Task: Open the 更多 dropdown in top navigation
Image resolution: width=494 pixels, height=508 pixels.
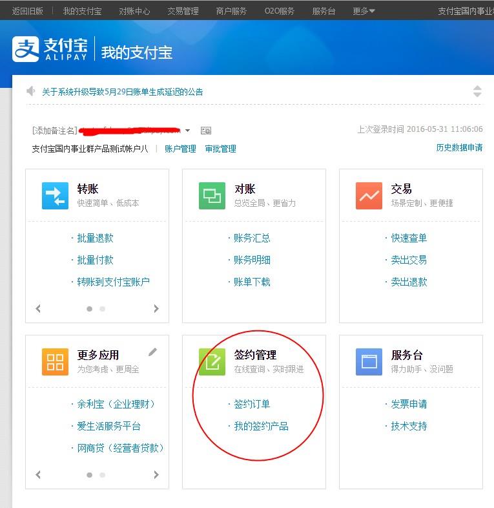Action: (364, 11)
